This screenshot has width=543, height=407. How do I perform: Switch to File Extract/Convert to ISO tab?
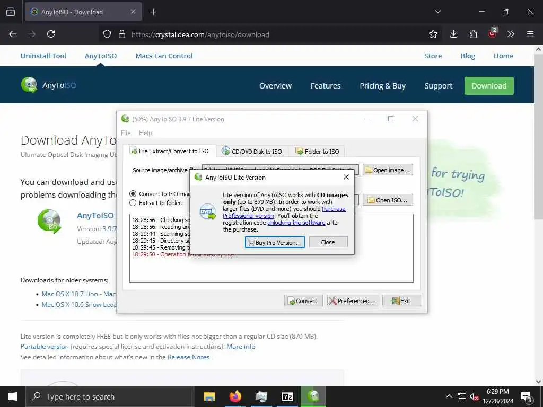click(x=169, y=151)
